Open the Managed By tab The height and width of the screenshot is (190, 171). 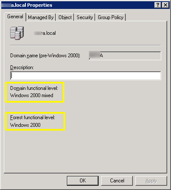pyautogui.click(x=41, y=17)
